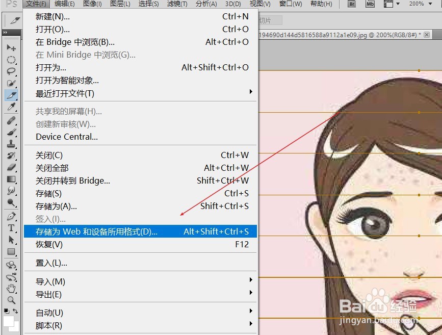Select the Blur tool
Viewport: 442px width, 335px height.
tap(11, 191)
